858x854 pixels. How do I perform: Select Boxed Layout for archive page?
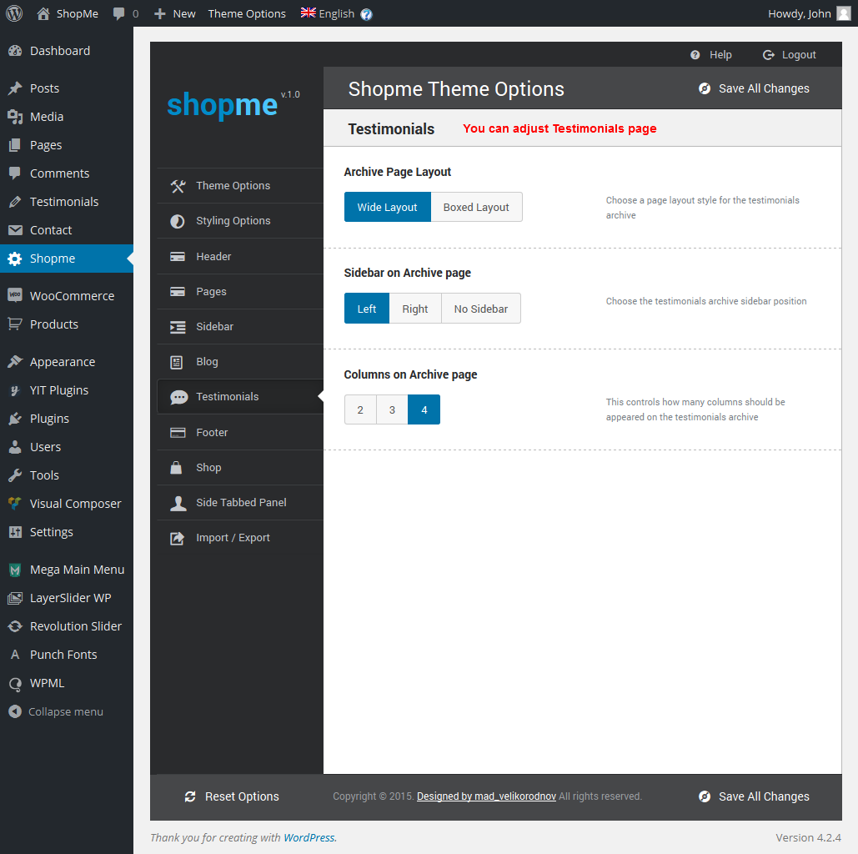[x=476, y=208]
